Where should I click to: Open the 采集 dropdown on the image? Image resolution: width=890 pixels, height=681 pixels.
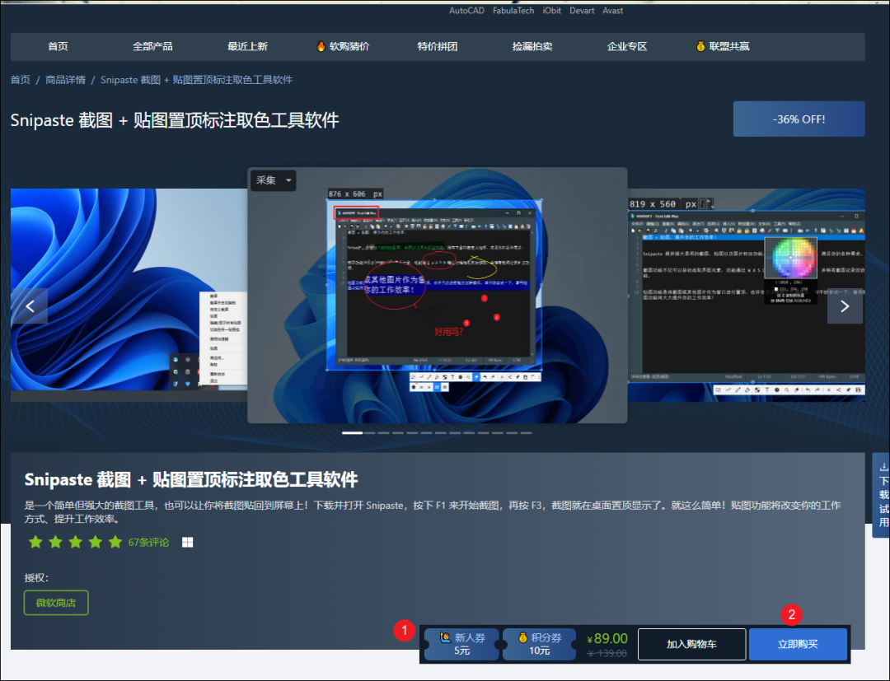point(273,180)
